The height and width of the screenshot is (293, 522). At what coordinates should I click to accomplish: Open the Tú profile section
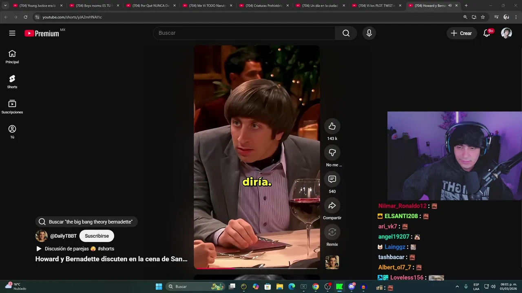pos(12,132)
